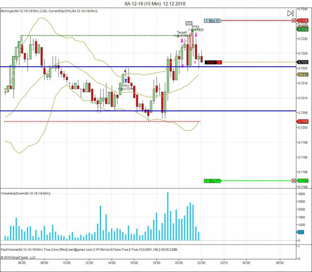
Task: Click the magenta down arrow beside upper Entry
Action: [196, 35]
